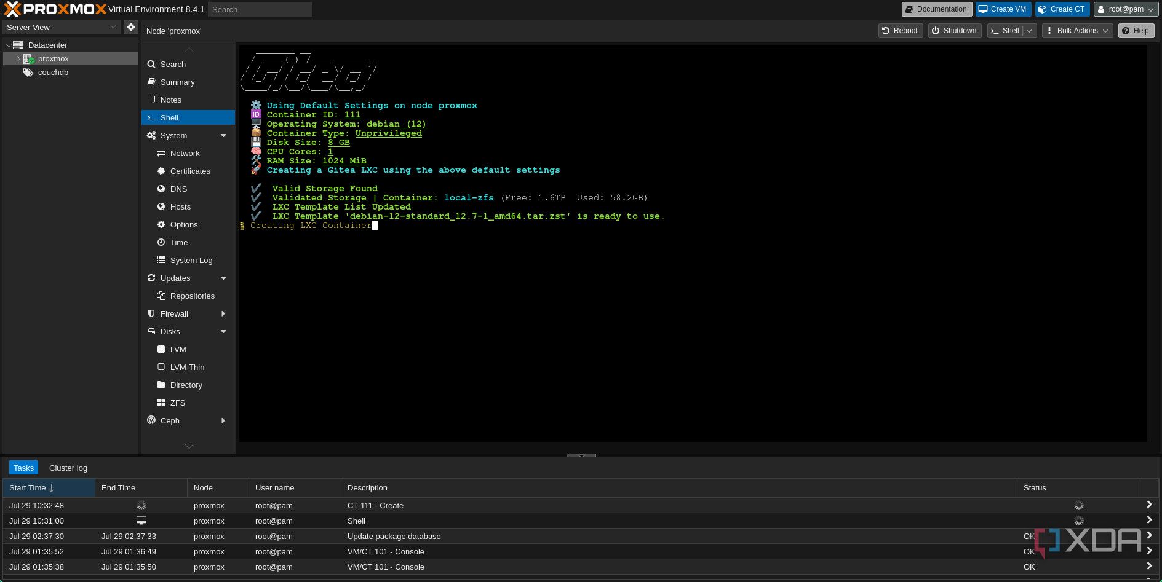Open Repositories page
The width and height of the screenshot is (1162, 582).
click(188, 296)
